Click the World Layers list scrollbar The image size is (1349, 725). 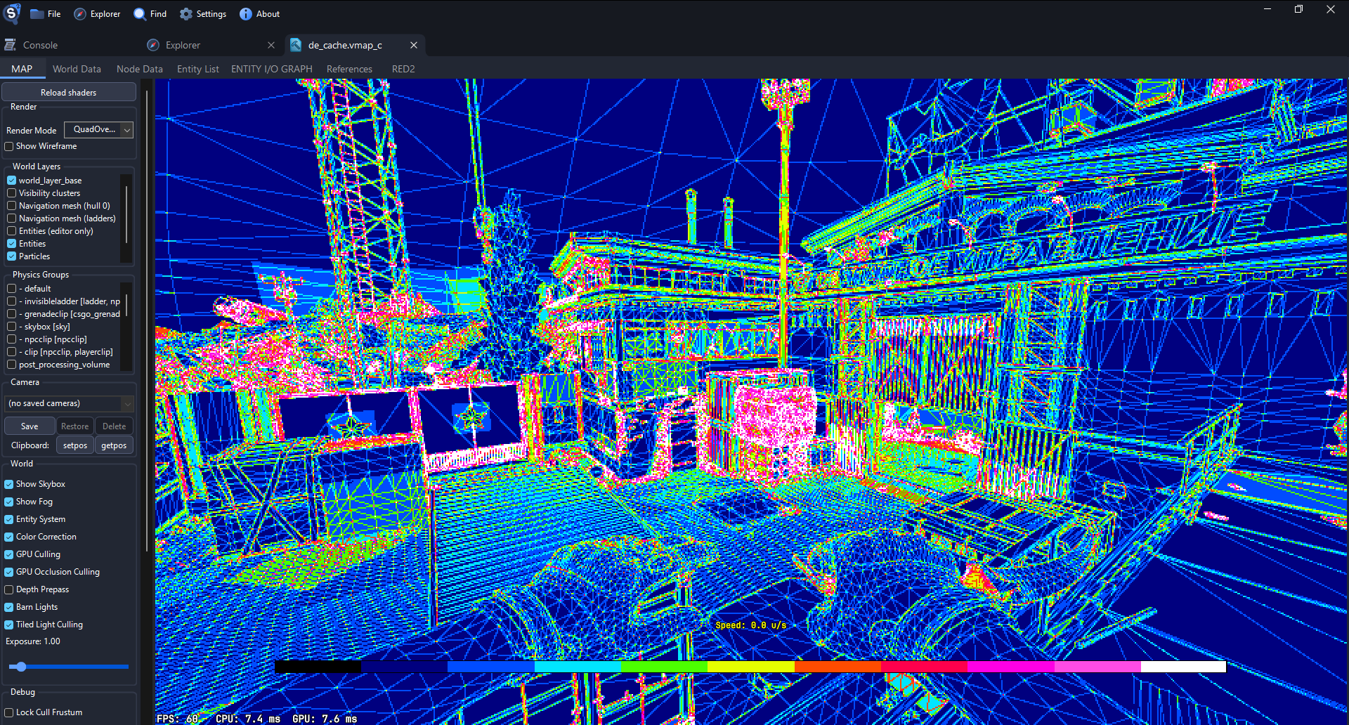coord(126,214)
